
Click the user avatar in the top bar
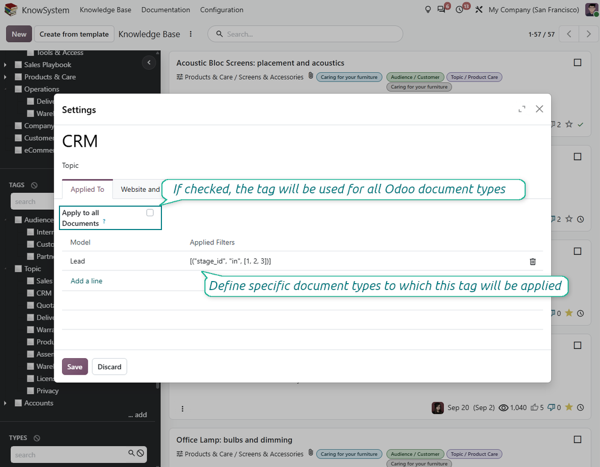pos(592,10)
